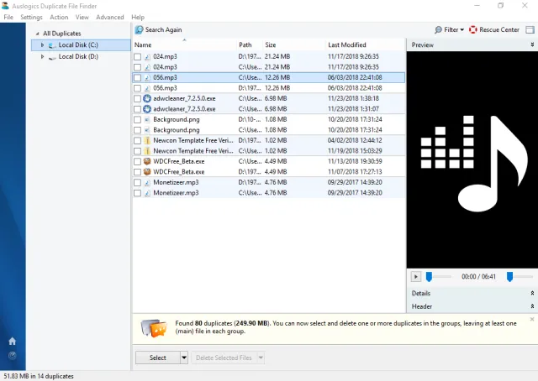Check Monetizeer.mp3 on D: checkbox
Viewport: 538px width, 381px height.
pyautogui.click(x=137, y=183)
